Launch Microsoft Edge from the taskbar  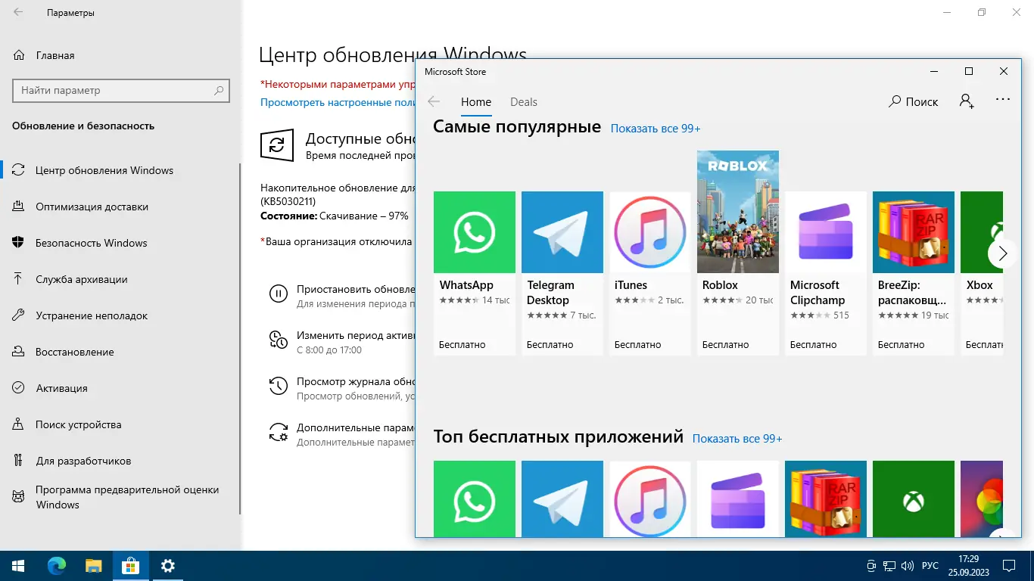(57, 566)
